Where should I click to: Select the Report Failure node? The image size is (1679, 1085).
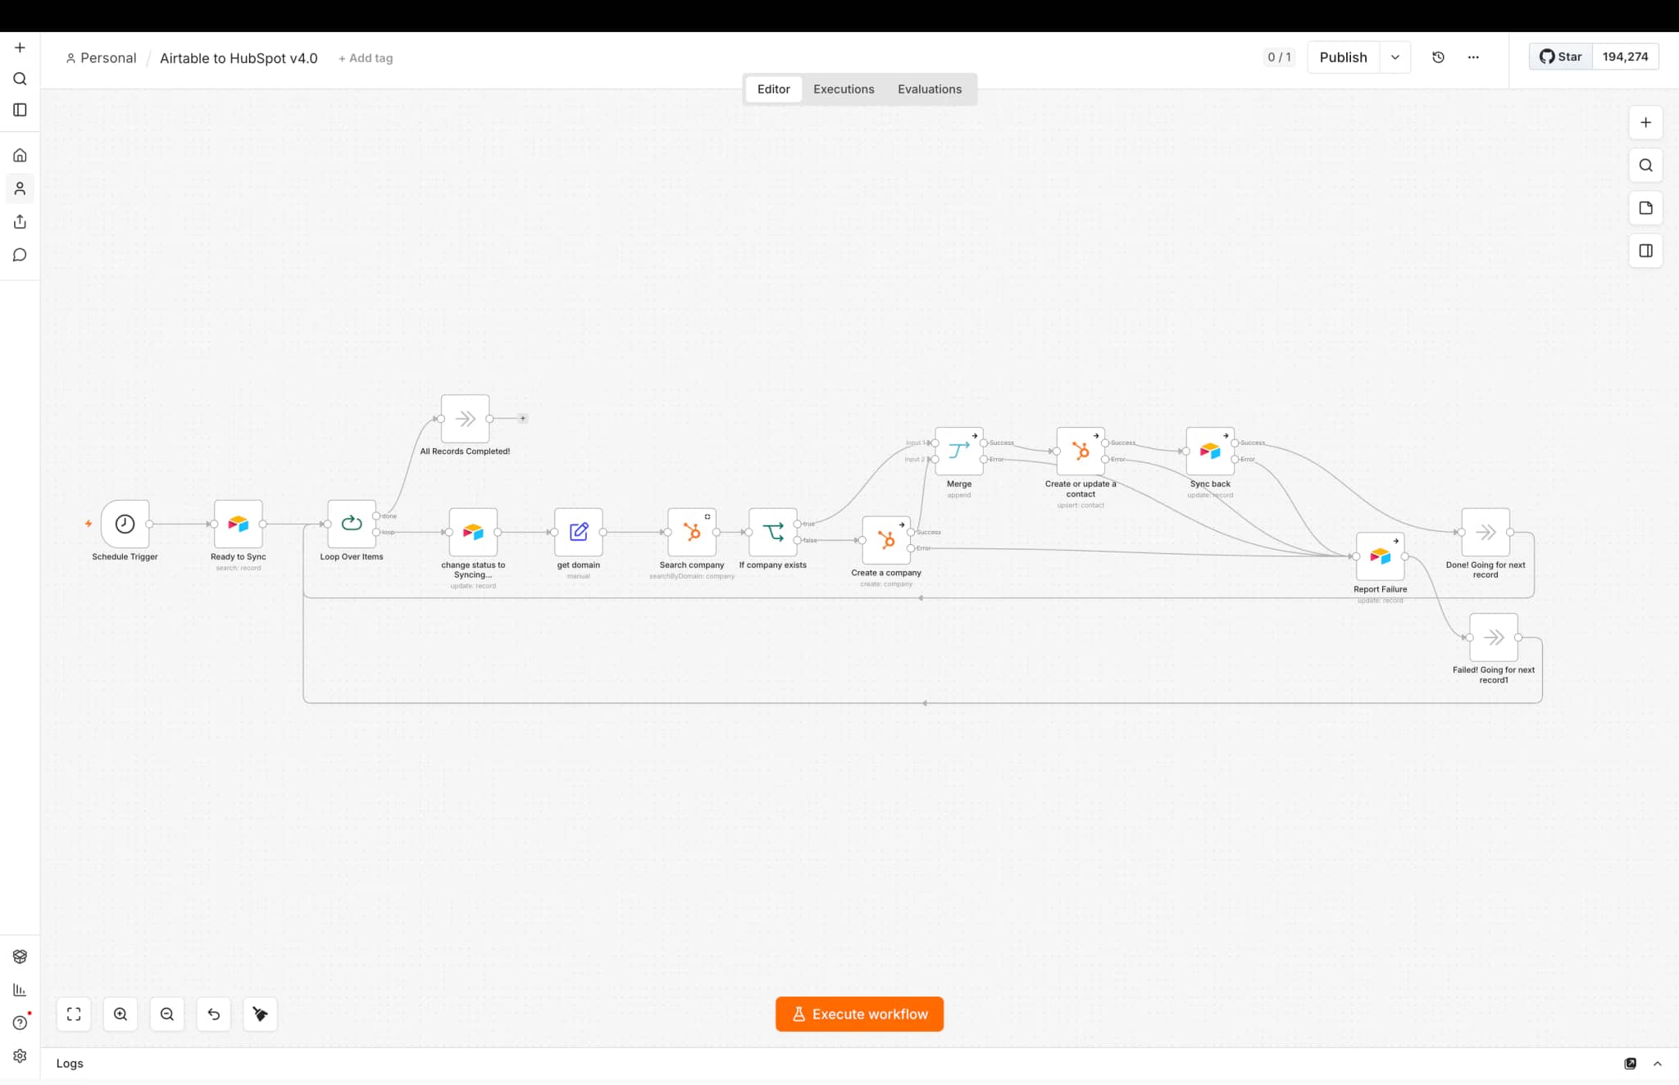[x=1381, y=556]
